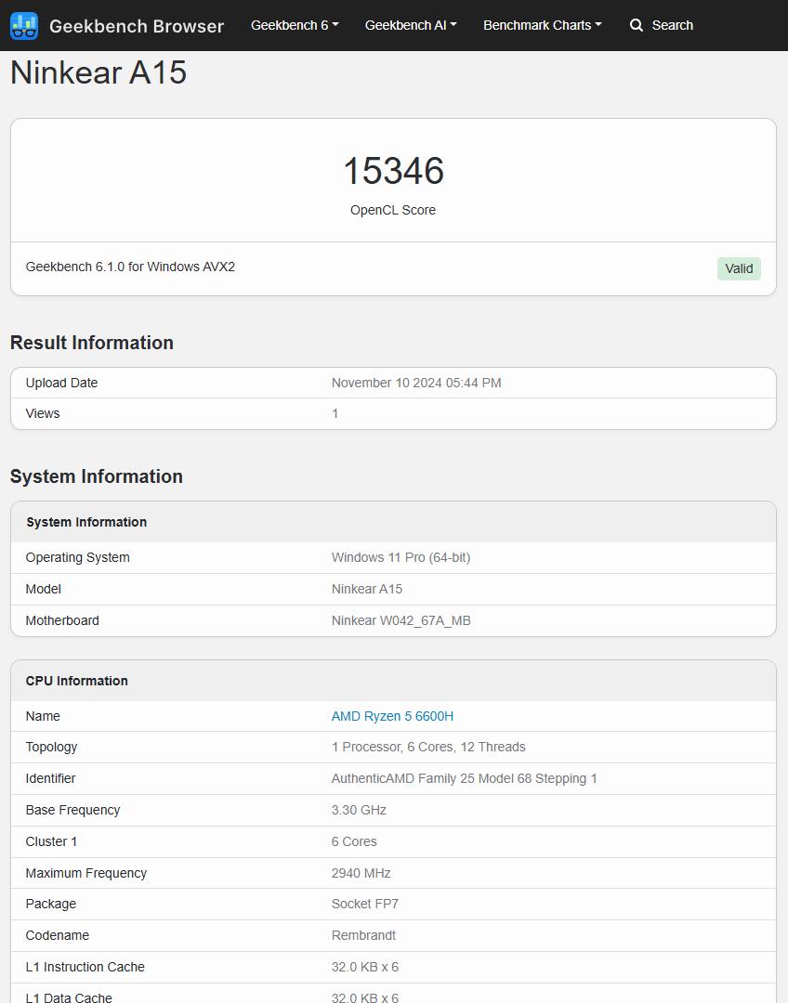Click the Upload Date label

(61, 383)
